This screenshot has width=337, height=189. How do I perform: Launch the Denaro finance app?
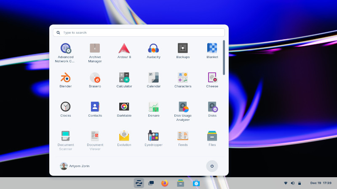click(153, 106)
